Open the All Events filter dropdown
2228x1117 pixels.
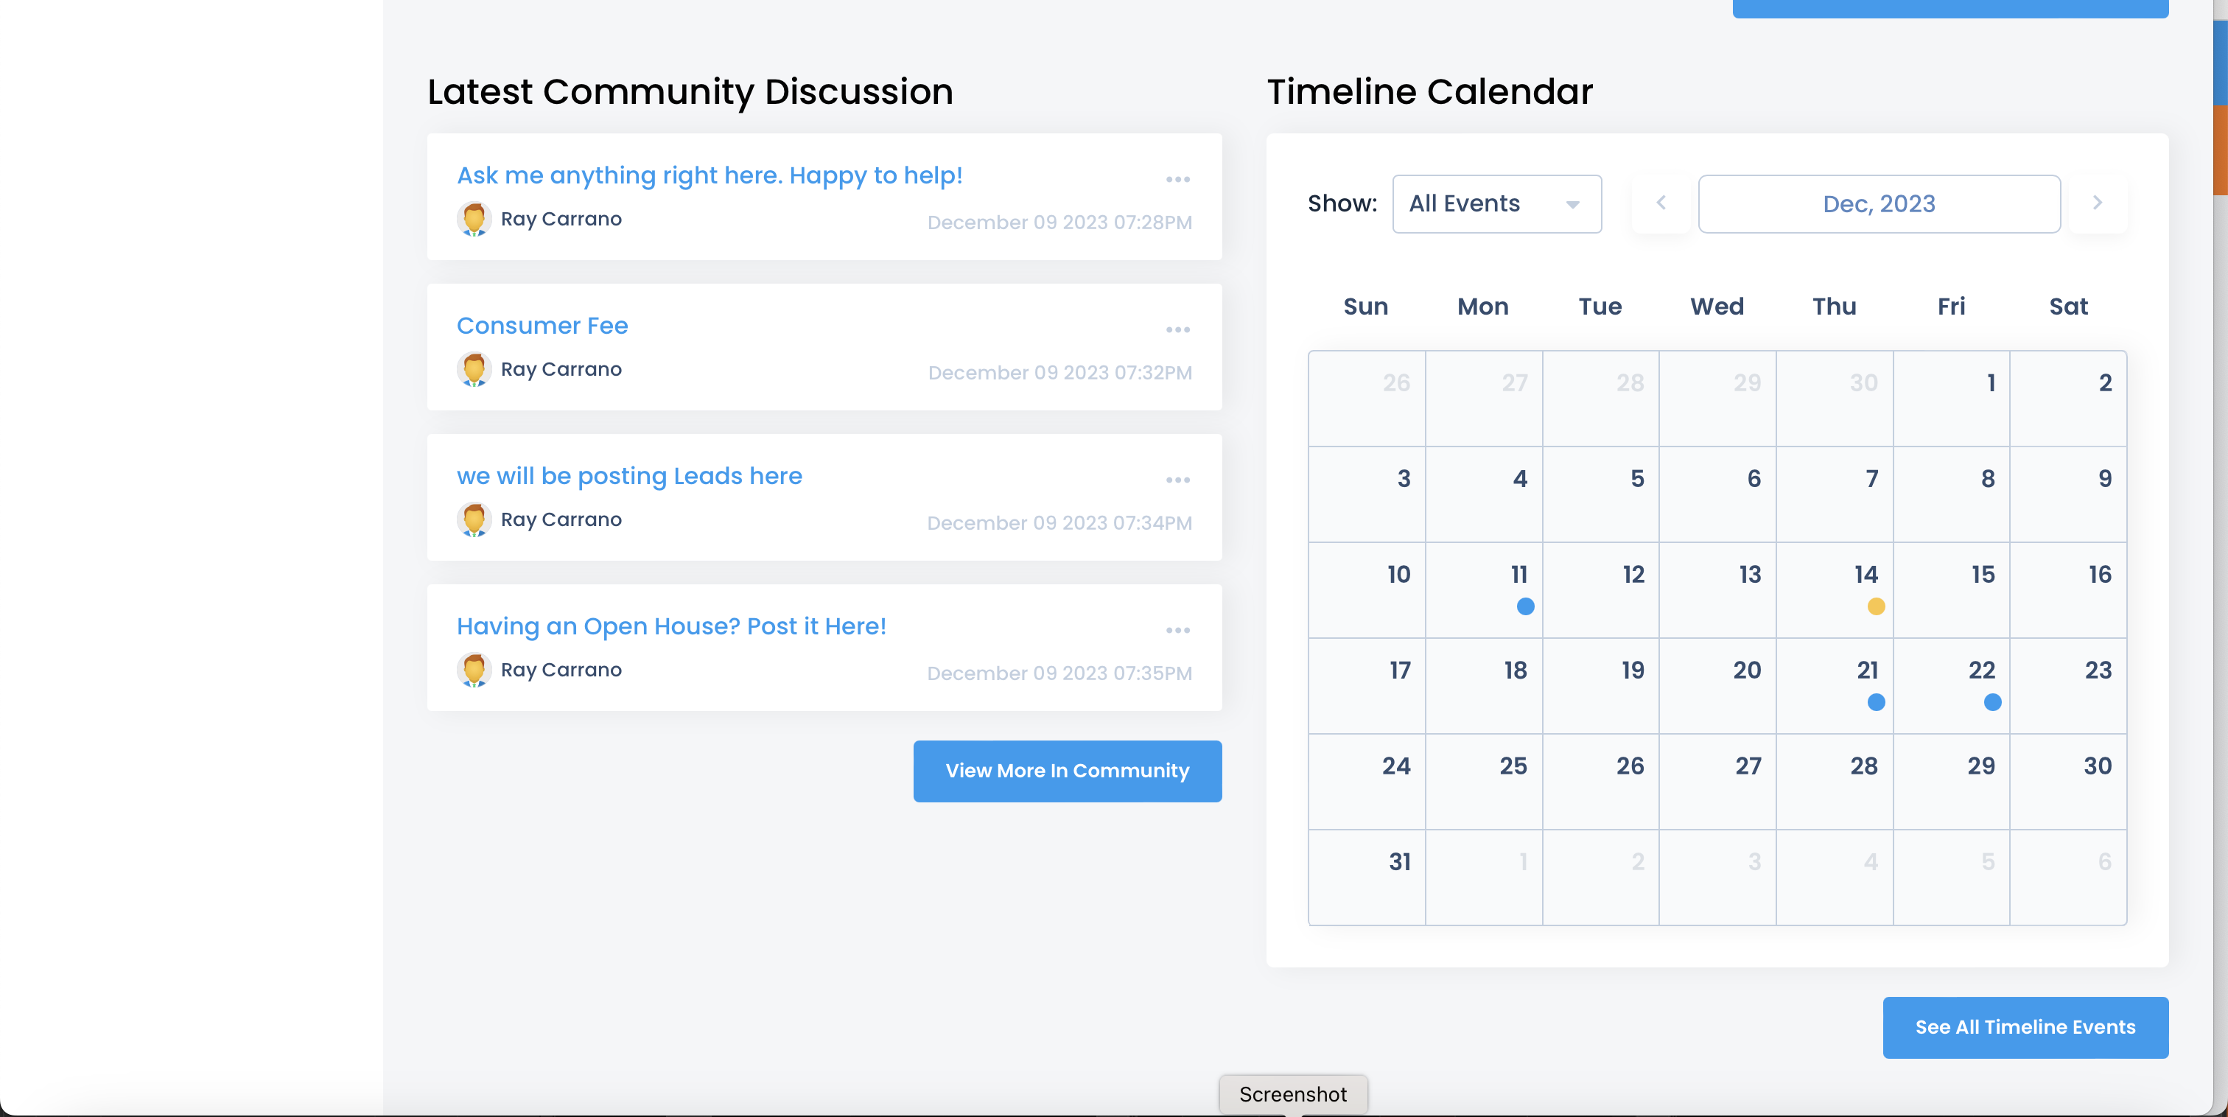(x=1497, y=204)
